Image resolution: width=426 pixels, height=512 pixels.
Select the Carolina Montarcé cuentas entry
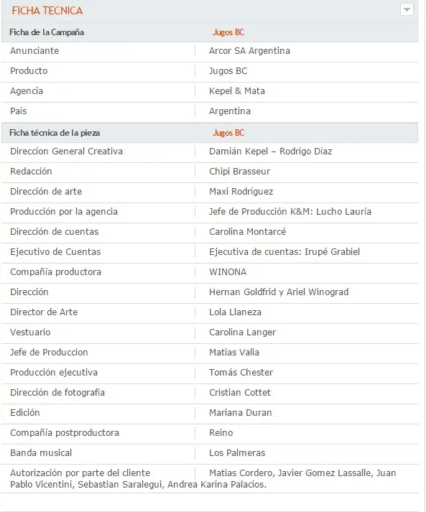point(247,232)
